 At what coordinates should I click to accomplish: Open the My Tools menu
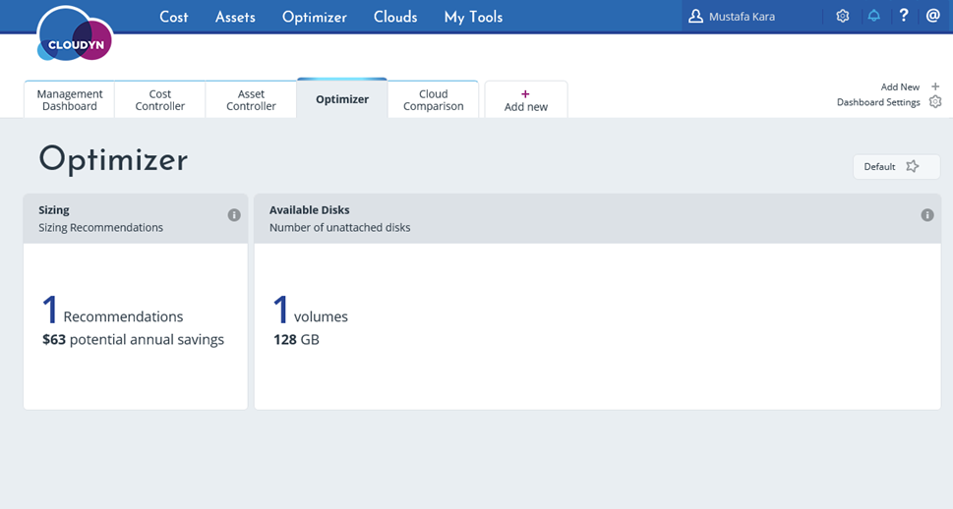473,17
